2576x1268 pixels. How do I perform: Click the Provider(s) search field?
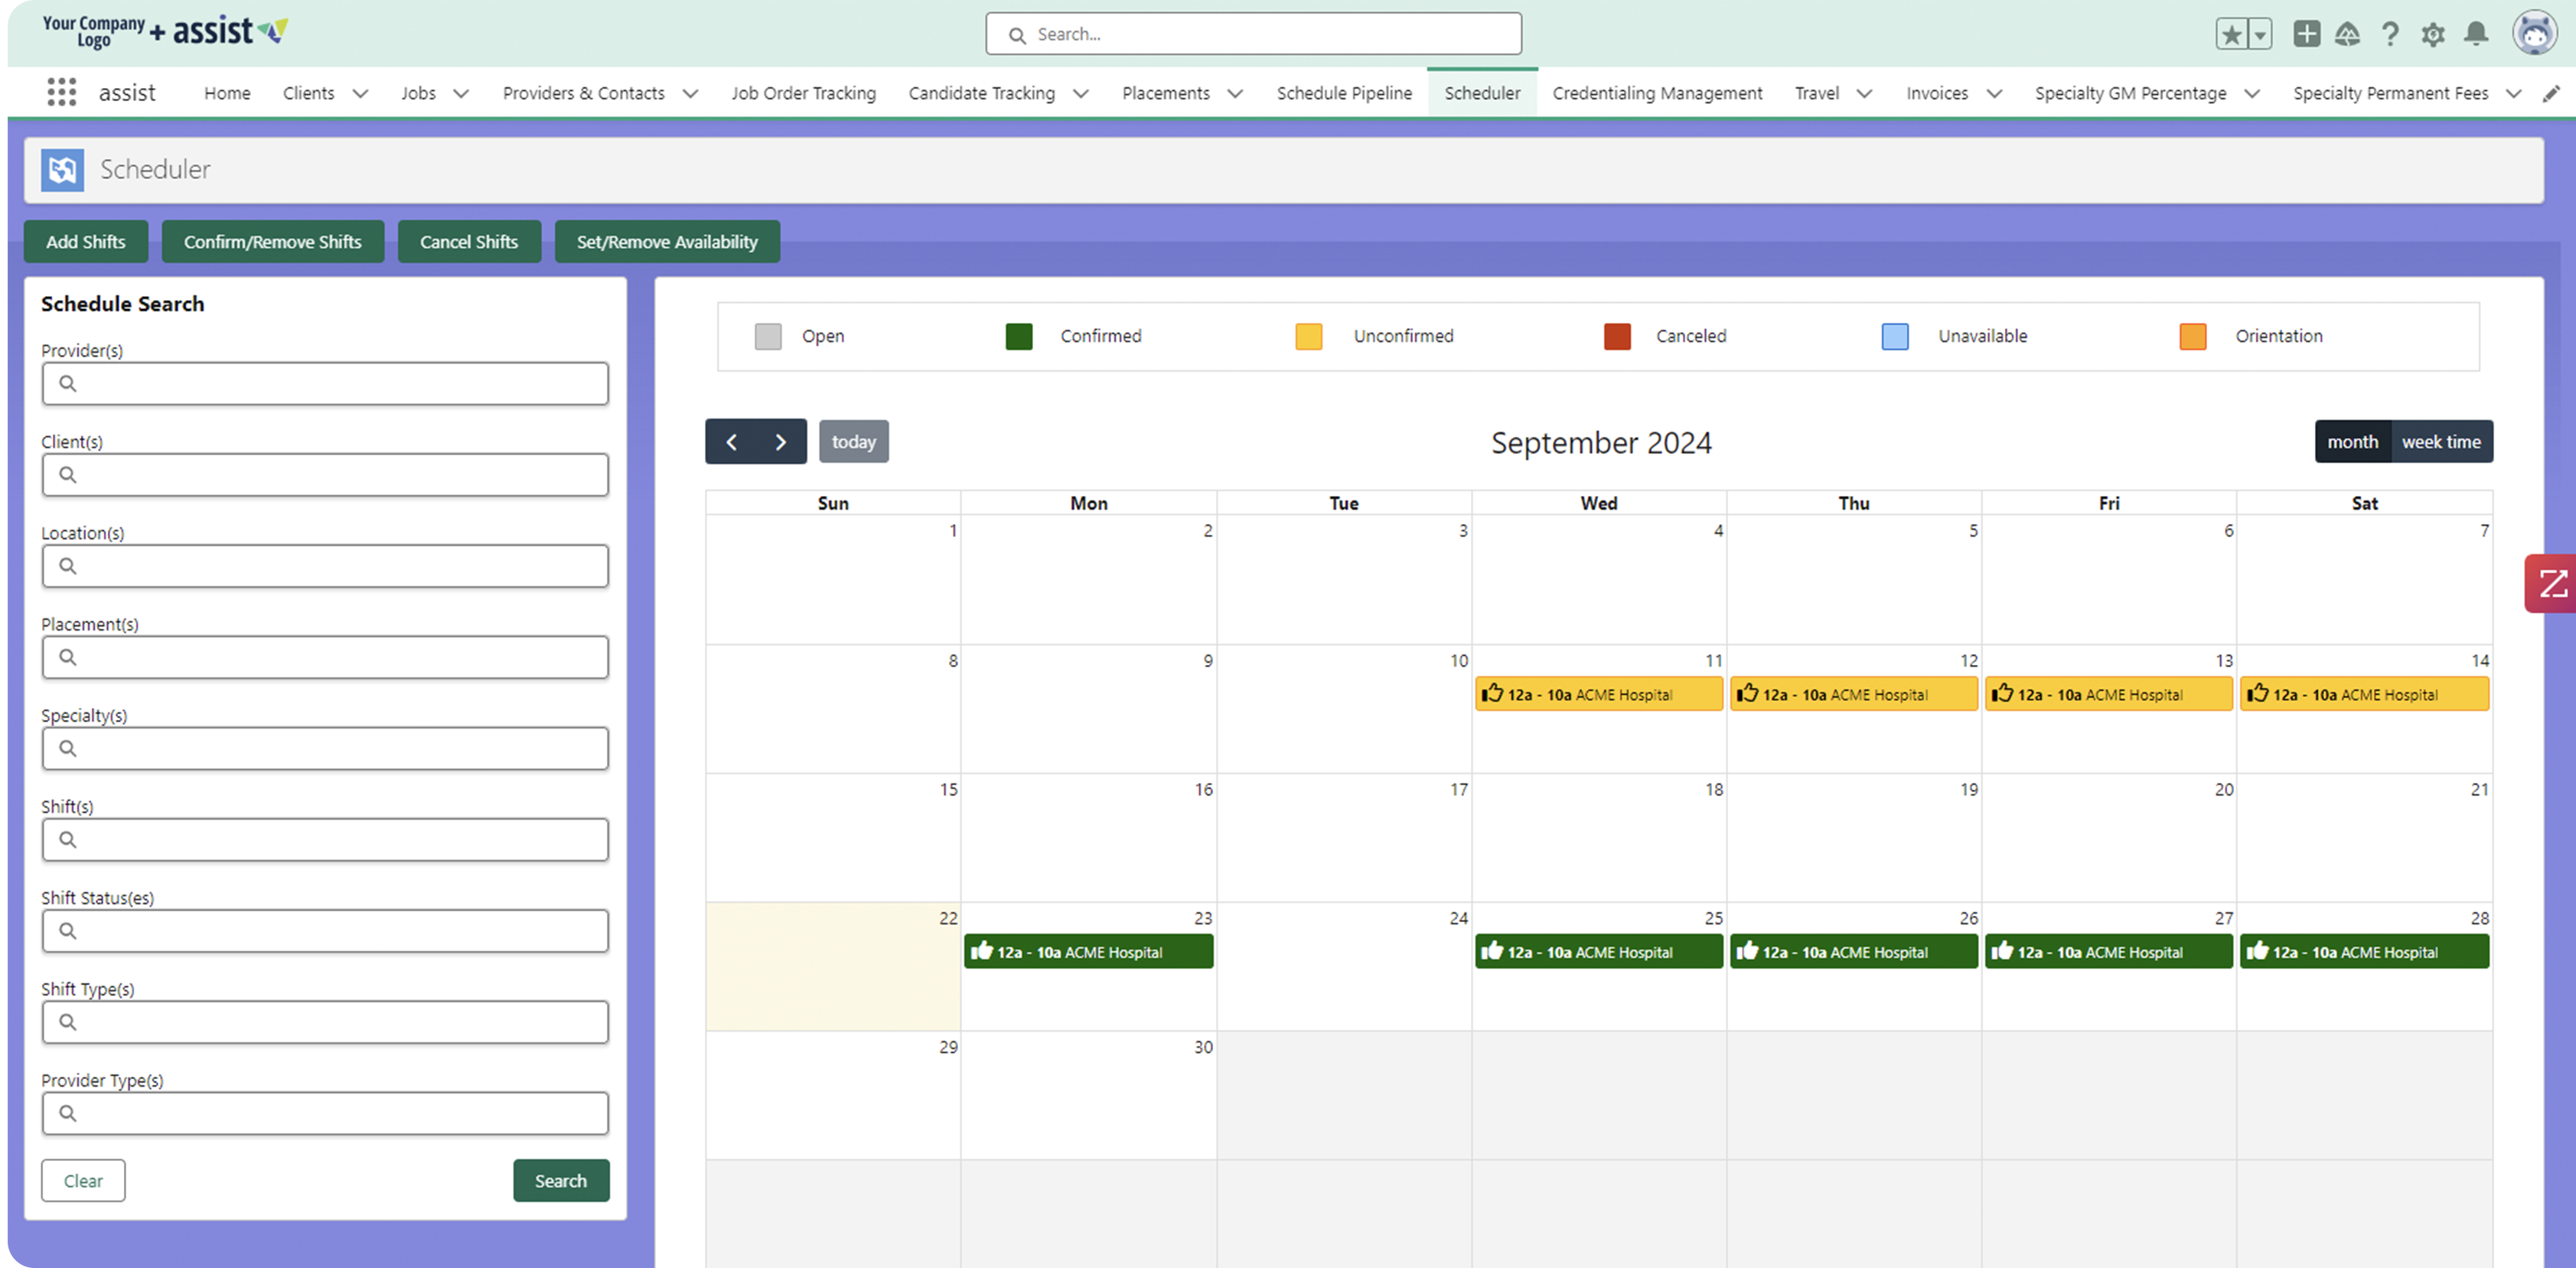(325, 383)
